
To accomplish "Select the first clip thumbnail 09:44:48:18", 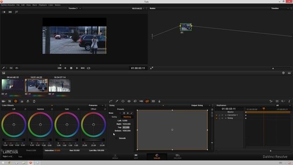I will click(12, 85).
